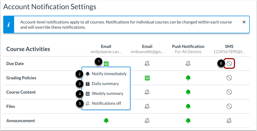
Task: Toggle Due Date push notification bell-off icon
Action: 188,64
